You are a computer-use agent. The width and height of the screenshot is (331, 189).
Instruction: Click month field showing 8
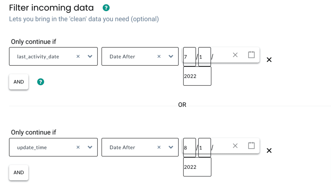[189, 147]
